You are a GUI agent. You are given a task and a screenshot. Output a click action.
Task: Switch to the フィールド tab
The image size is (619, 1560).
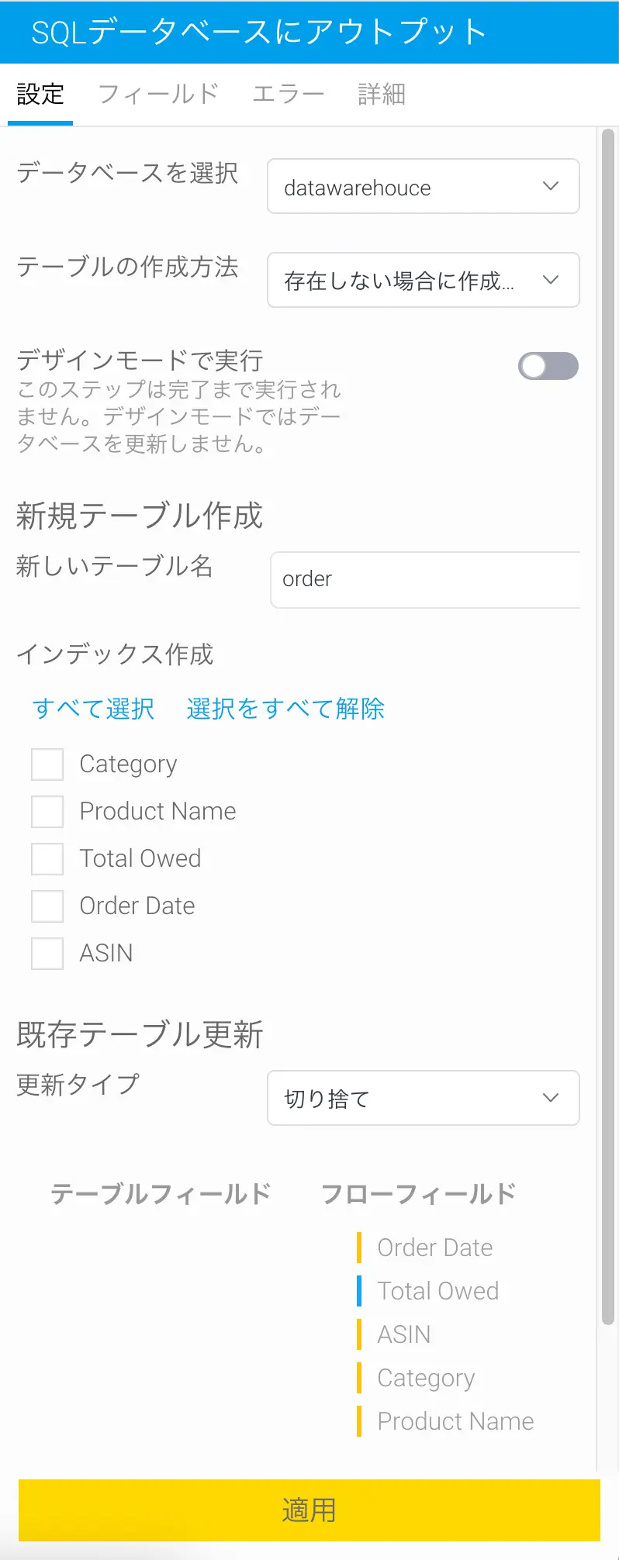click(x=158, y=95)
